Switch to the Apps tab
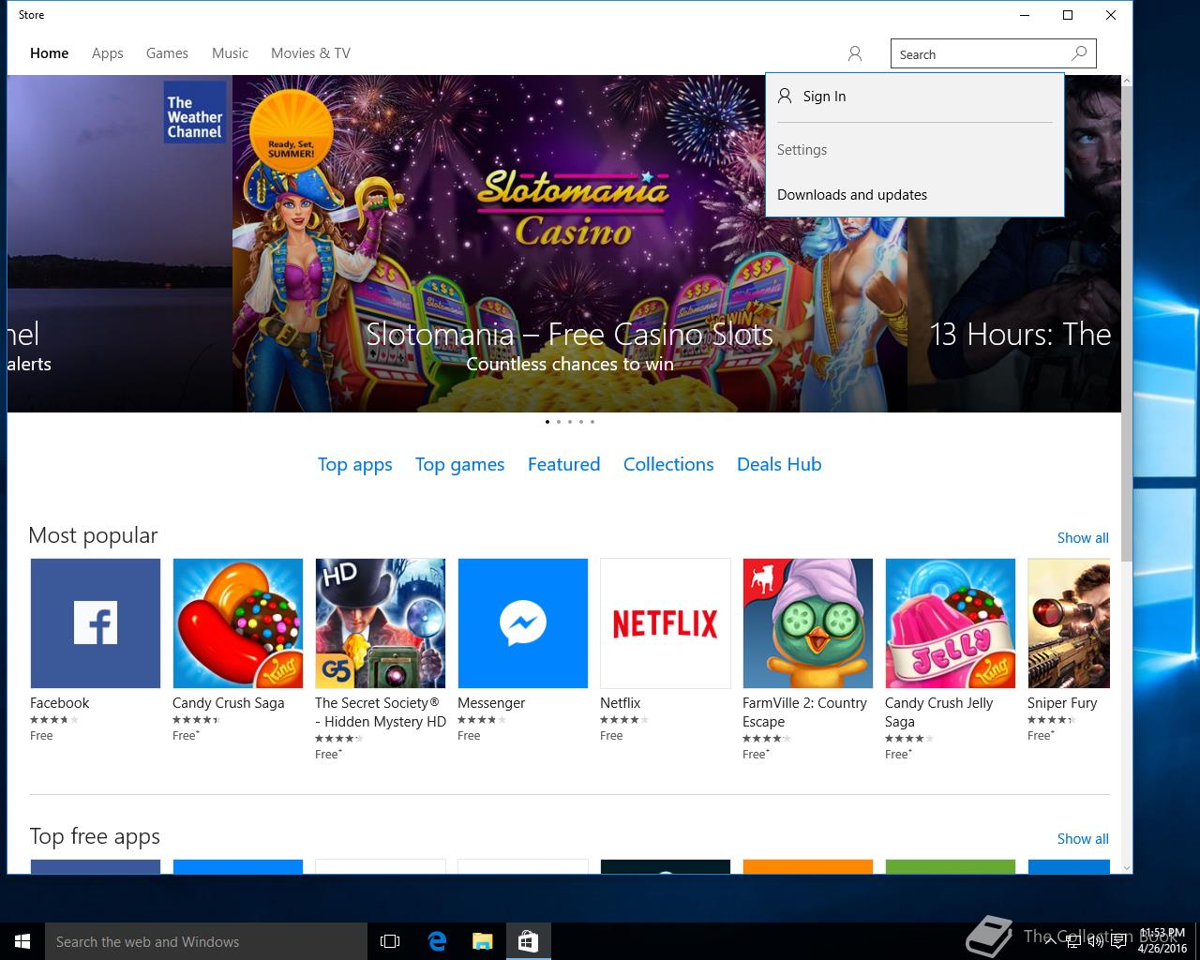This screenshot has width=1200, height=960. (107, 53)
